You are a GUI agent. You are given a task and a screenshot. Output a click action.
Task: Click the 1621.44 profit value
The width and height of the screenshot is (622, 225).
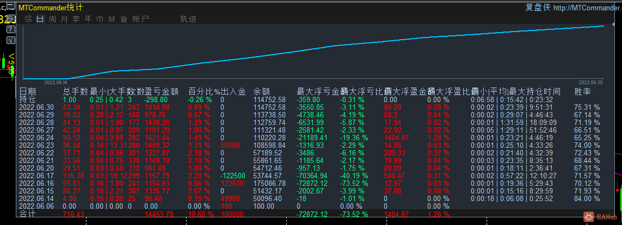coord(157,138)
